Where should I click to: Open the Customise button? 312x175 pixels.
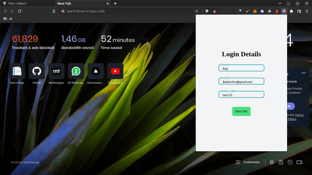point(248,162)
